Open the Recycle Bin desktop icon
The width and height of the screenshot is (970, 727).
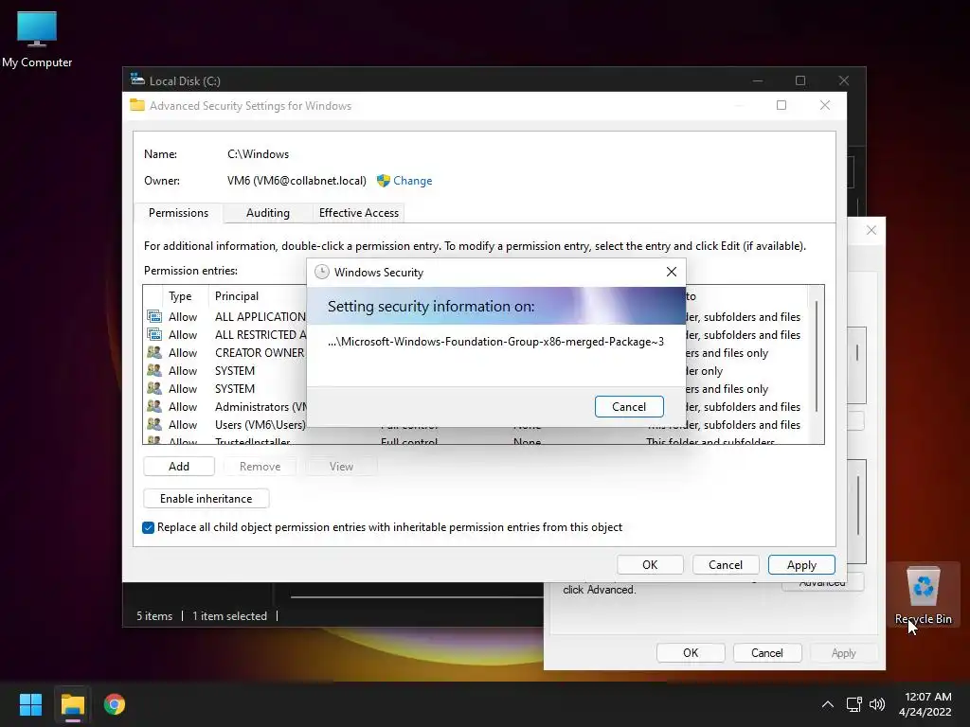coord(923,594)
